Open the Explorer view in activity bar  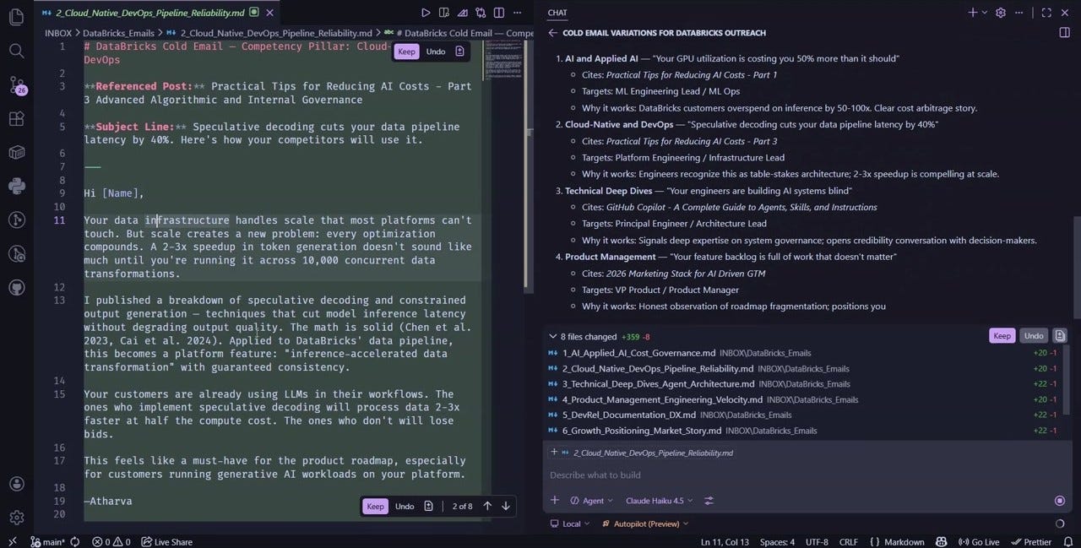click(16, 17)
